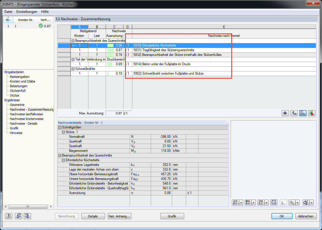322x230 pixels.
Task: Click the 'Knoten Nr.' column header
Action: click(26, 20)
